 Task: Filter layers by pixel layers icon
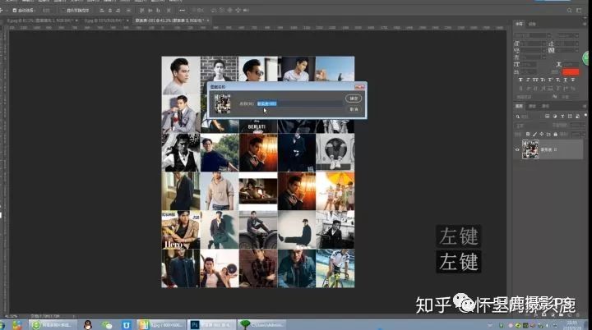click(x=547, y=117)
